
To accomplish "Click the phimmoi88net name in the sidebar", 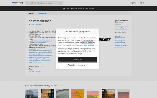I will pyautogui.click(x=121, y=21).
